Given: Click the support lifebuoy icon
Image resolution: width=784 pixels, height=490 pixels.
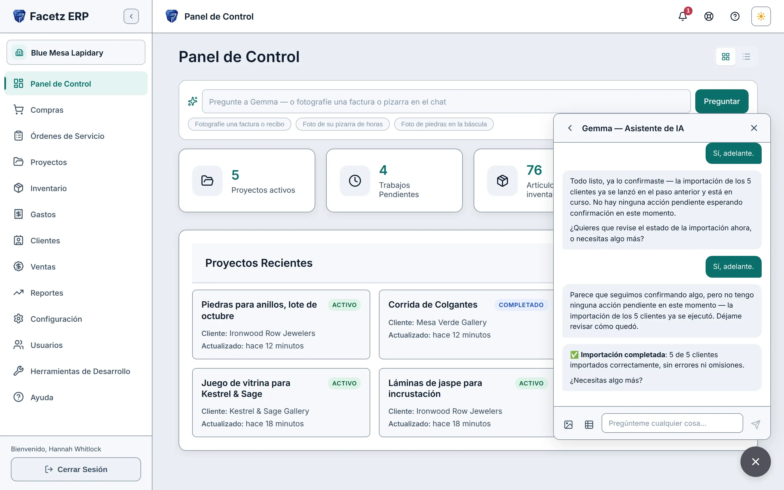Looking at the screenshot, I should 709,16.
